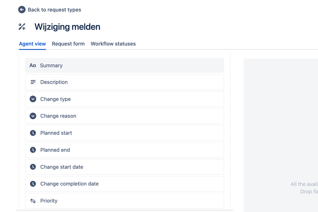Click the Description paragraph icon

(x=33, y=82)
